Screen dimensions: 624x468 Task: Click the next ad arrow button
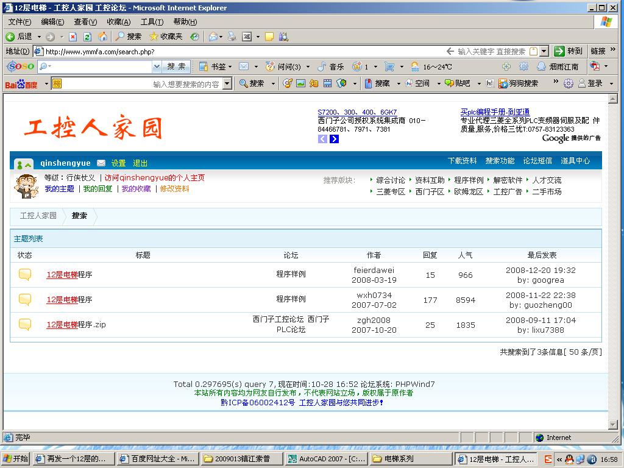coord(334,139)
